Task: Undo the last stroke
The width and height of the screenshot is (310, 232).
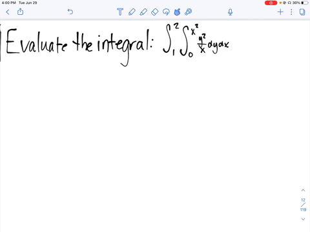Action: tap(70, 12)
